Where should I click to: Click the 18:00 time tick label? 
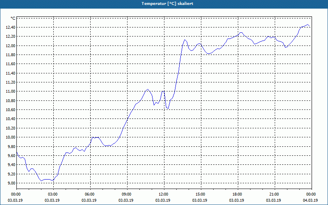[238, 194]
